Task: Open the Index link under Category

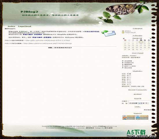Action: pos(128,31)
